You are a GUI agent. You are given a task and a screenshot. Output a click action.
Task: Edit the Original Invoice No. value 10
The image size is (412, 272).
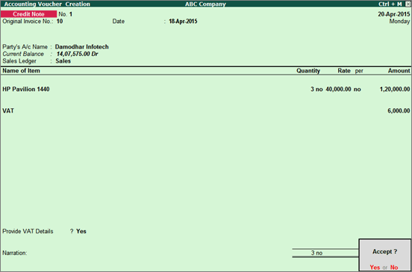tap(60, 22)
